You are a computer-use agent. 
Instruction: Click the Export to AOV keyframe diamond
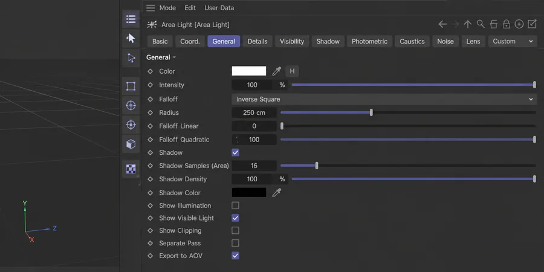[x=151, y=256]
